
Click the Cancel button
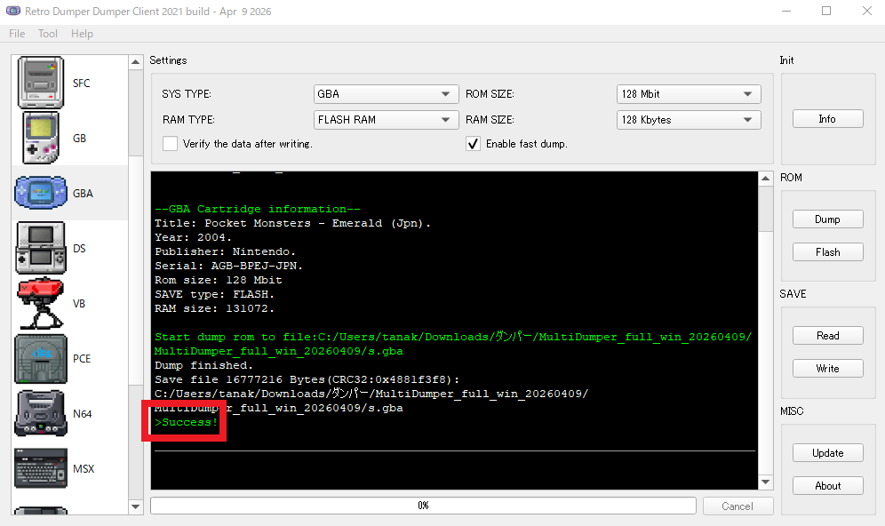[737, 506]
